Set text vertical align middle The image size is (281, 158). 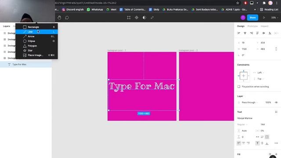pos(262,143)
